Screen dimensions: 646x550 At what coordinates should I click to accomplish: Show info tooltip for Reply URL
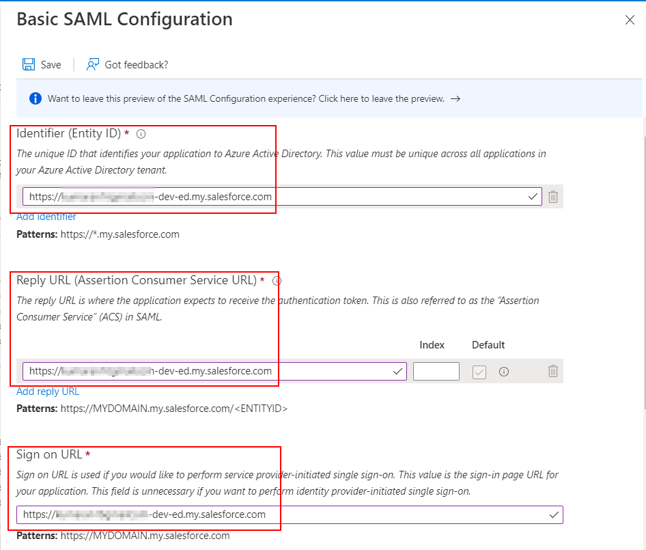click(x=277, y=281)
